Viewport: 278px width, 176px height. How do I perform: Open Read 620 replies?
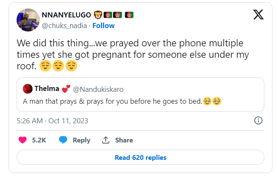click(x=140, y=157)
